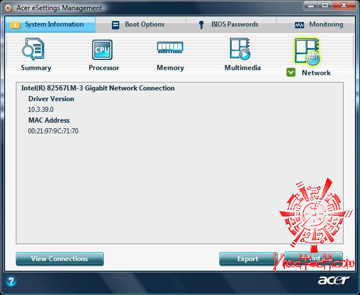Screen dimensions: 360x295
Task: Minimize the eSettings Management window
Action: pyautogui.click(x=311, y=6)
